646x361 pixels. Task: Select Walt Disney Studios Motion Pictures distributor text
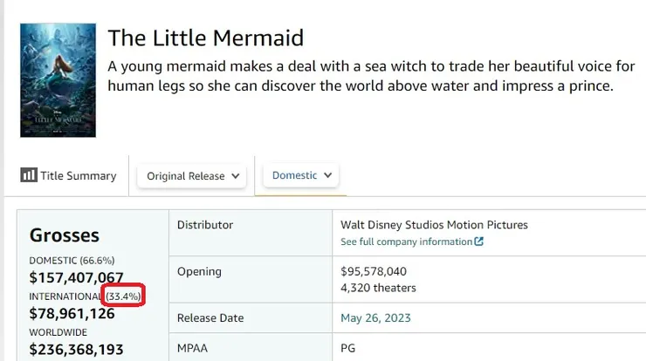pos(434,225)
